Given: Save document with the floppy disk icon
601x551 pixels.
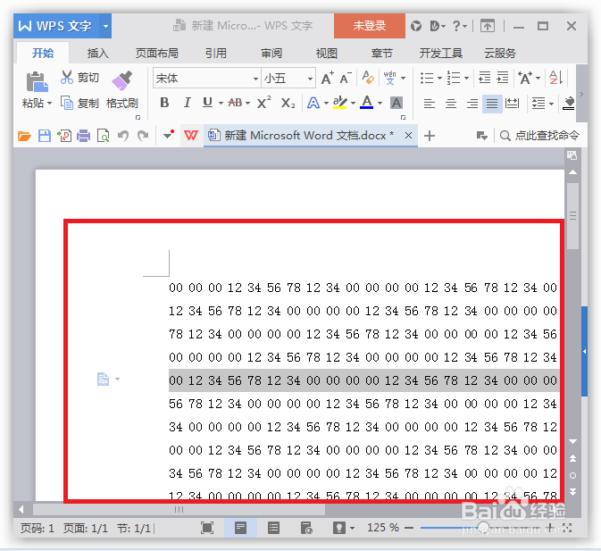Looking at the screenshot, I should point(45,136).
